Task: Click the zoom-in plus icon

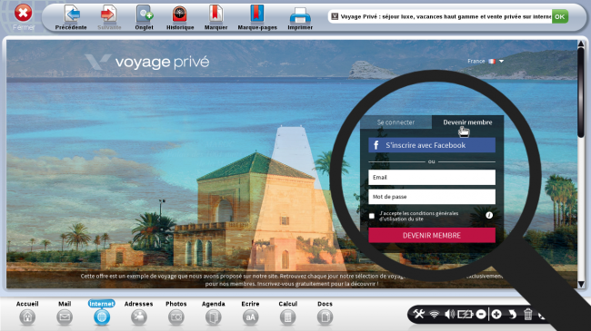Action: [x=496, y=314]
